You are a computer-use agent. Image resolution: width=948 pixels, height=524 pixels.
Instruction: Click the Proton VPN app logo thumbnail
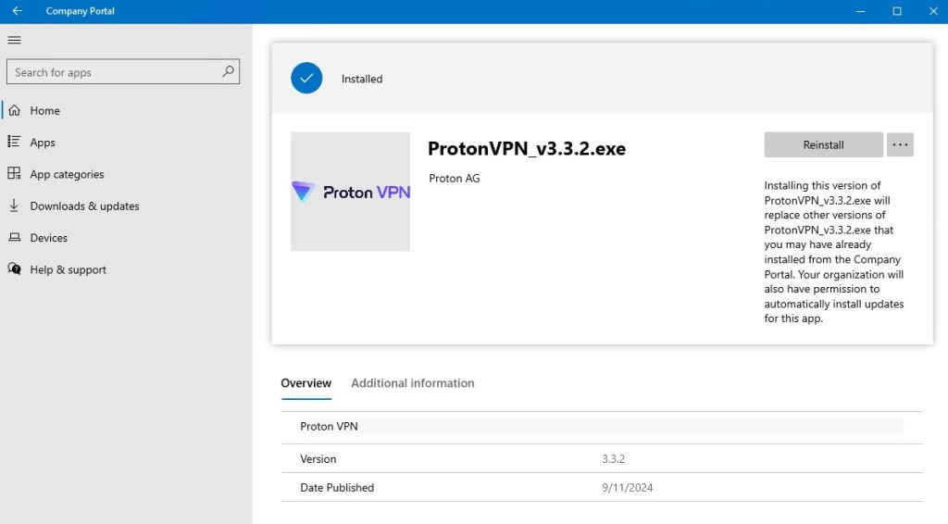click(x=350, y=192)
